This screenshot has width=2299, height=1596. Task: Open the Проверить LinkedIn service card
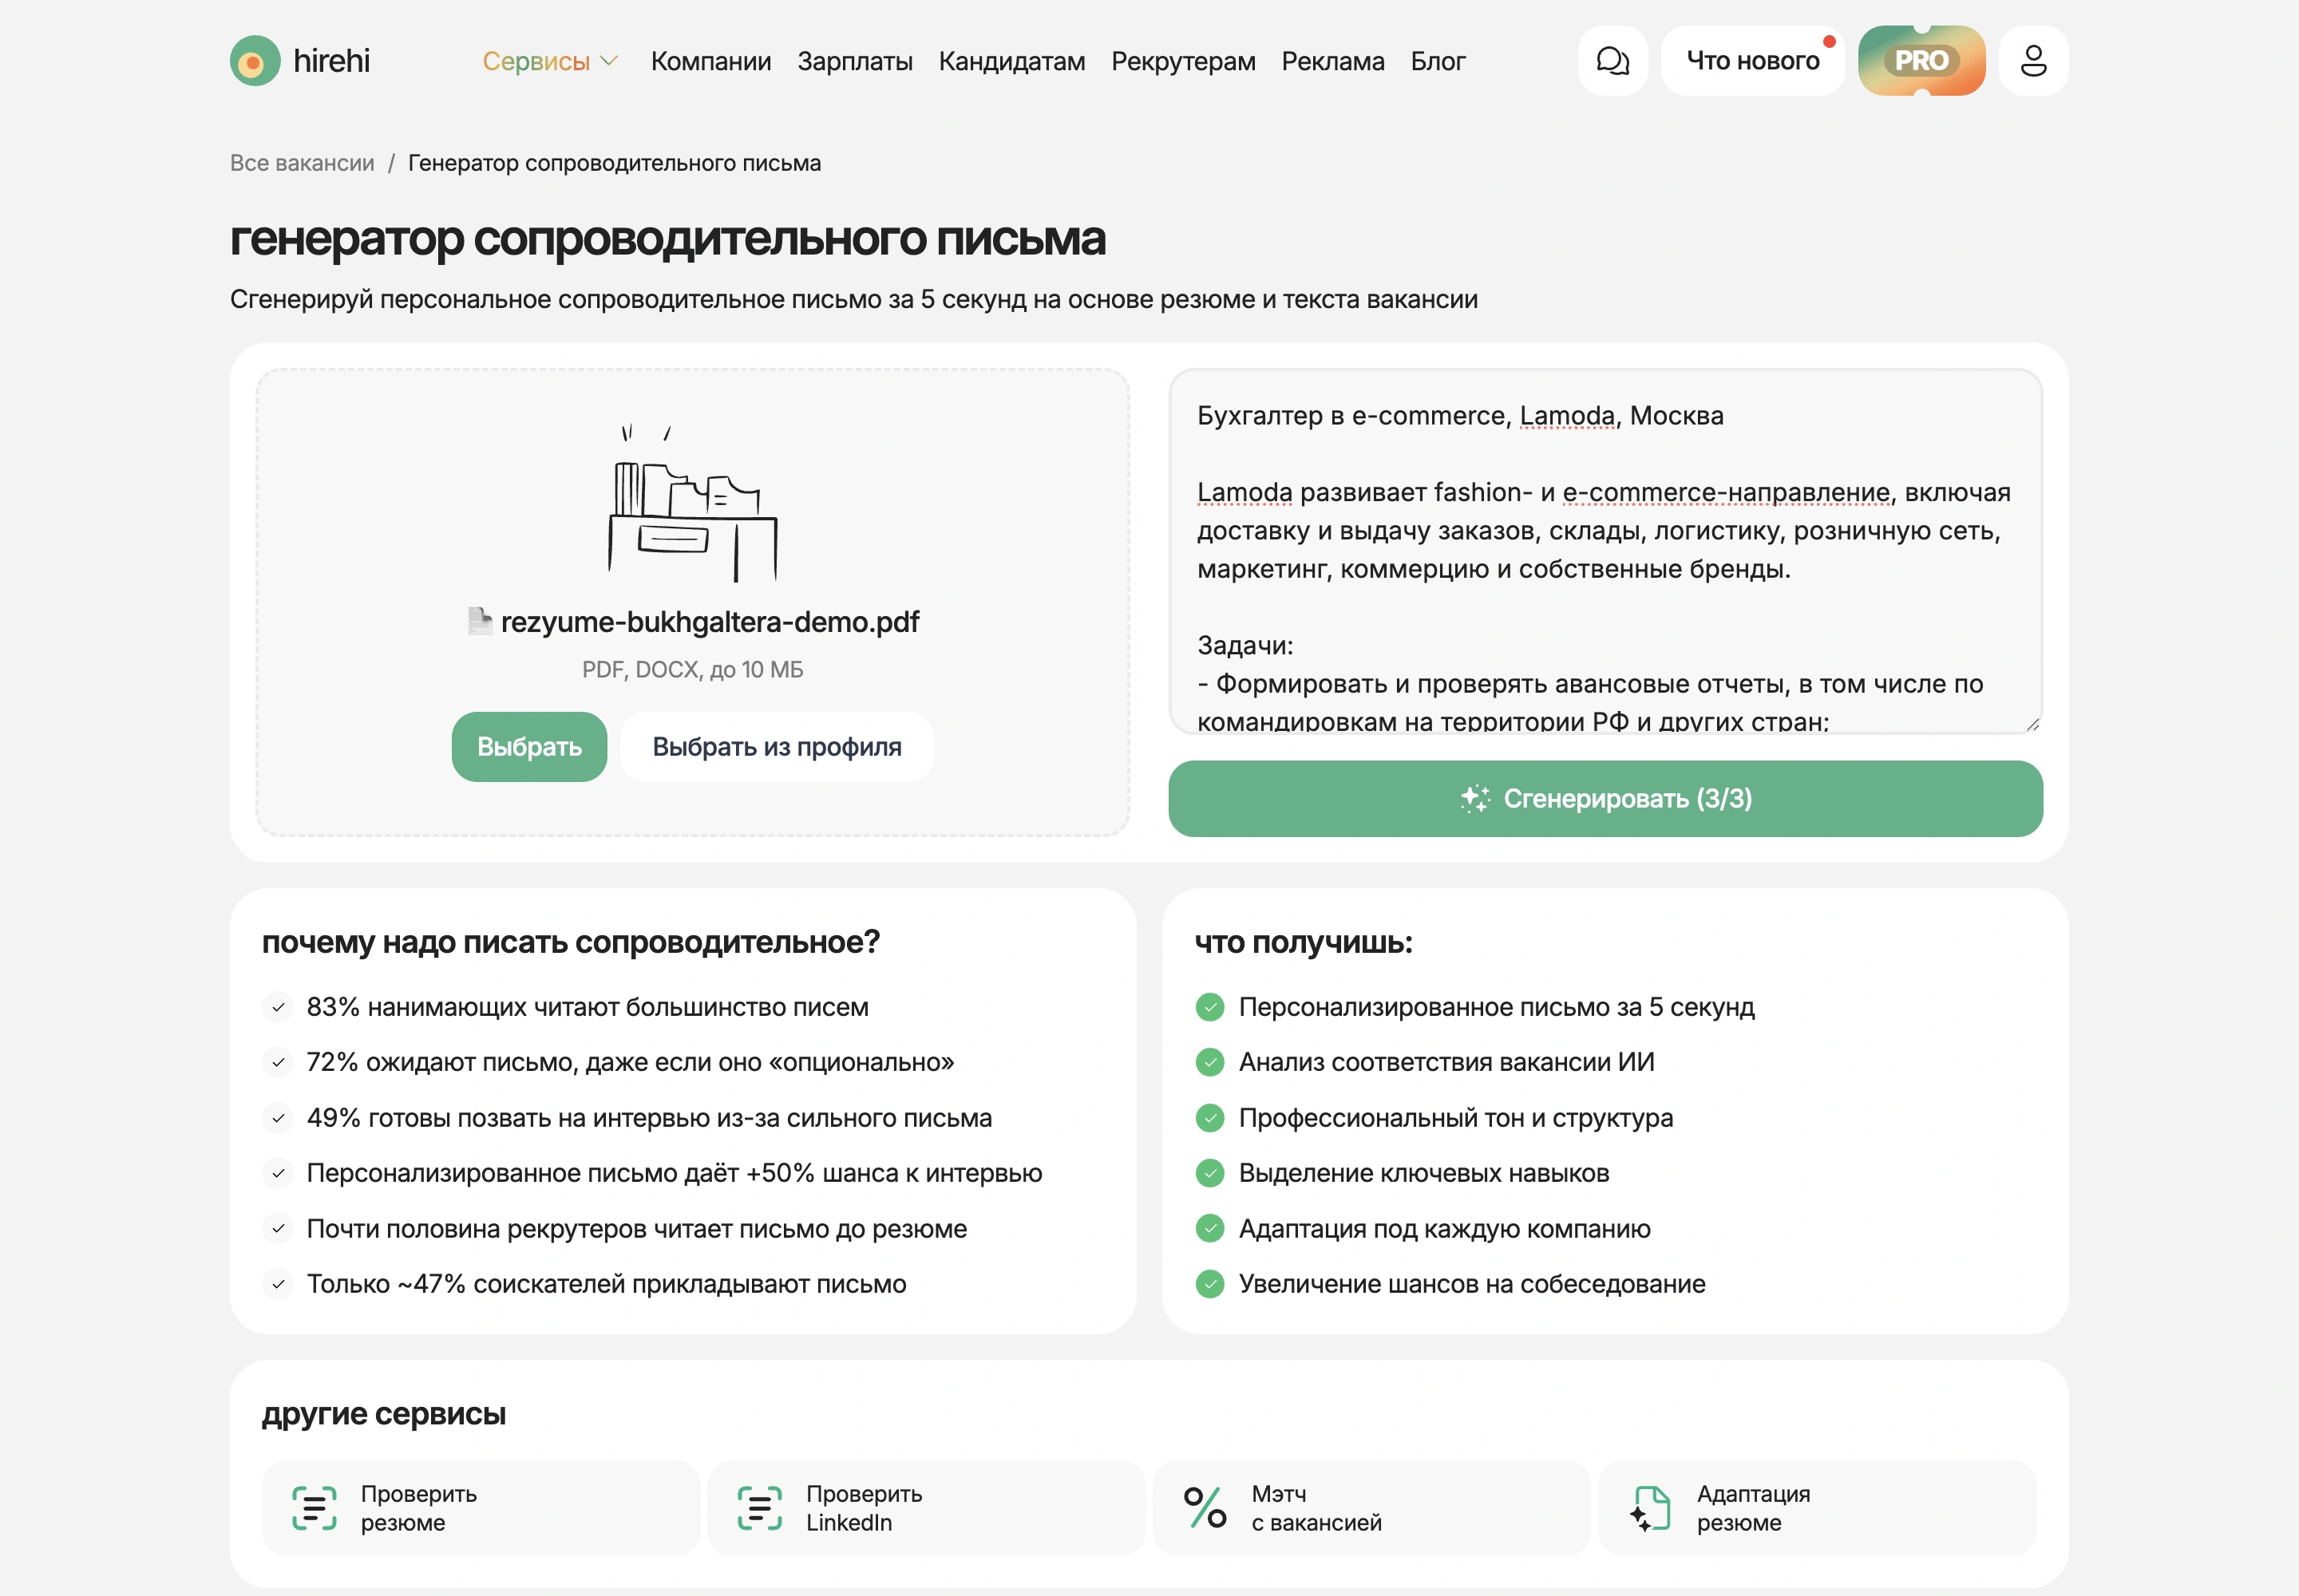pyautogui.click(x=925, y=1507)
